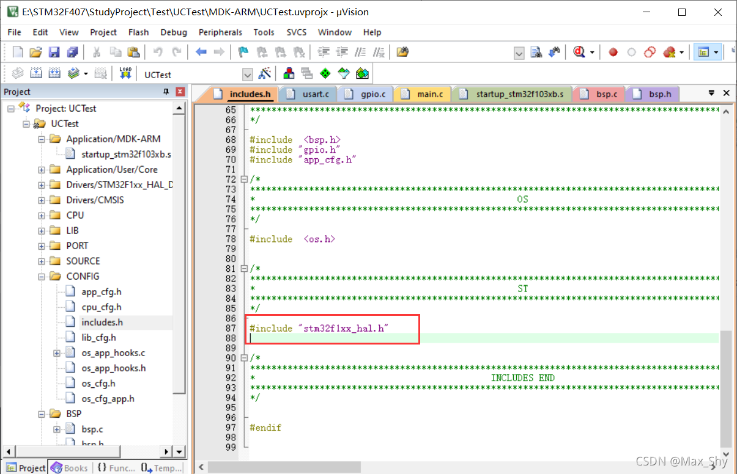The width and height of the screenshot is (737, 474).
Task: Close the Project panel with red X
Action: point(180,92)
